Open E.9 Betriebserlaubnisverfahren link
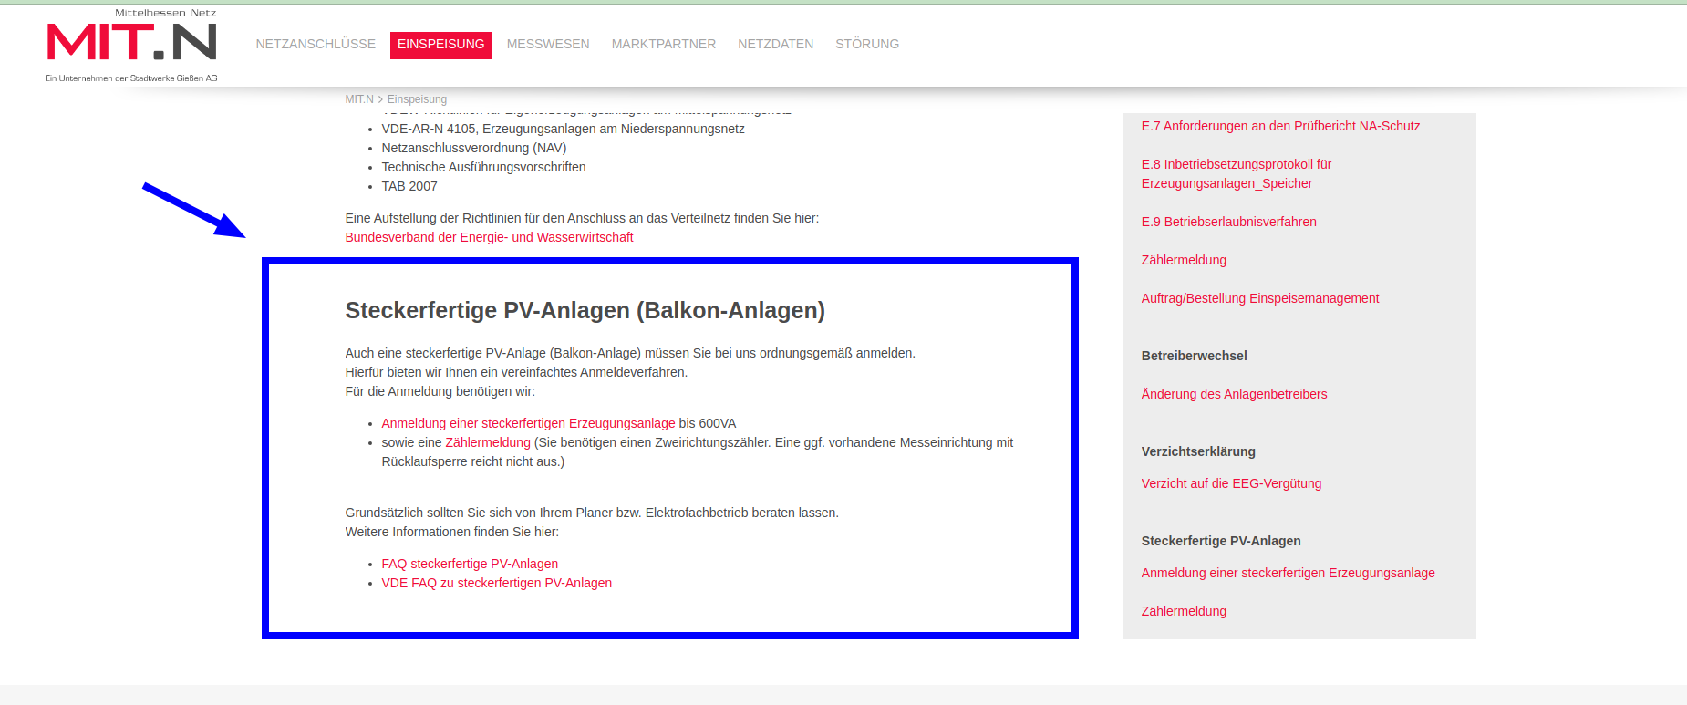This screenshot has width=1687, height=705. (x=1229, y=222)
